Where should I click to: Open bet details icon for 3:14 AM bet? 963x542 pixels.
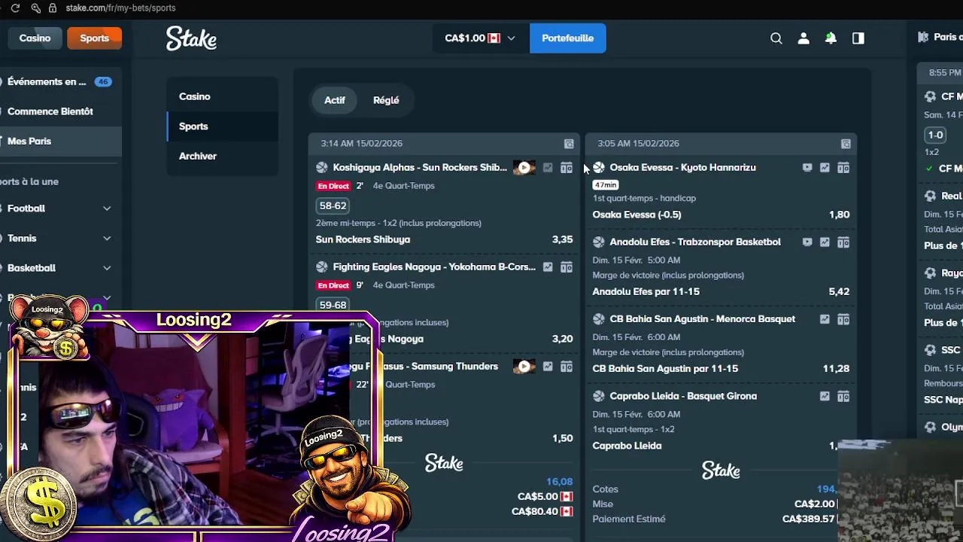pos(569,144)
